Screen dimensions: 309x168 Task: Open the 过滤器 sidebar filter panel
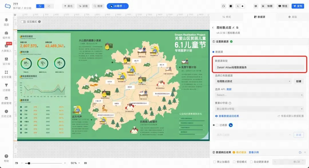pyautogui.click(x=6, y=87)
